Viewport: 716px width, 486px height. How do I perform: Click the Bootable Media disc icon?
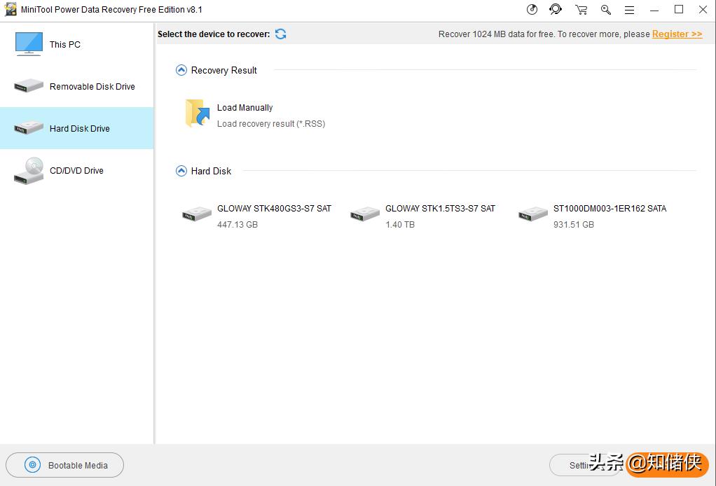point(32,465)
